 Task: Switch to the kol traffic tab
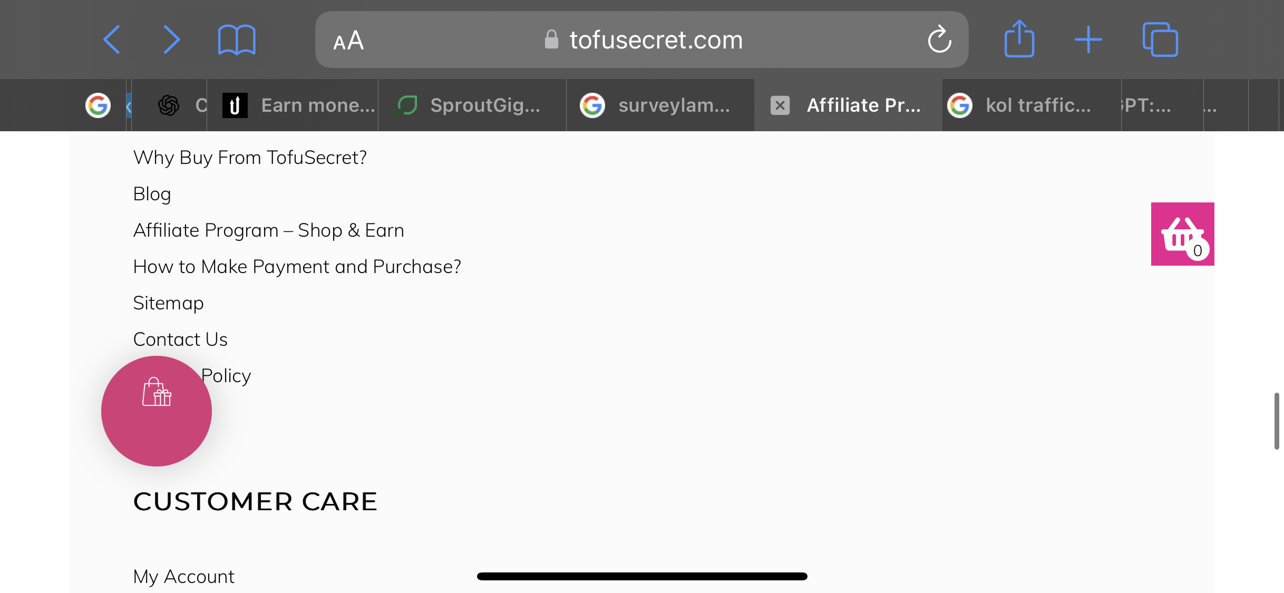coord(1032,105)
